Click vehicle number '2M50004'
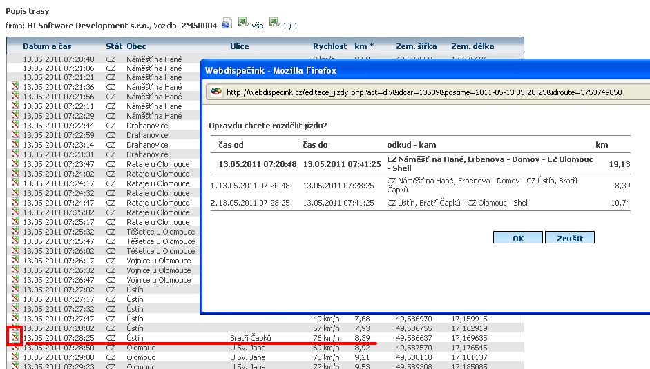The width and height of the screenshot is (650, 369). click(199, 26)
